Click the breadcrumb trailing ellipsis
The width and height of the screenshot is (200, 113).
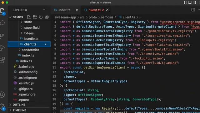tap(140, 17)
